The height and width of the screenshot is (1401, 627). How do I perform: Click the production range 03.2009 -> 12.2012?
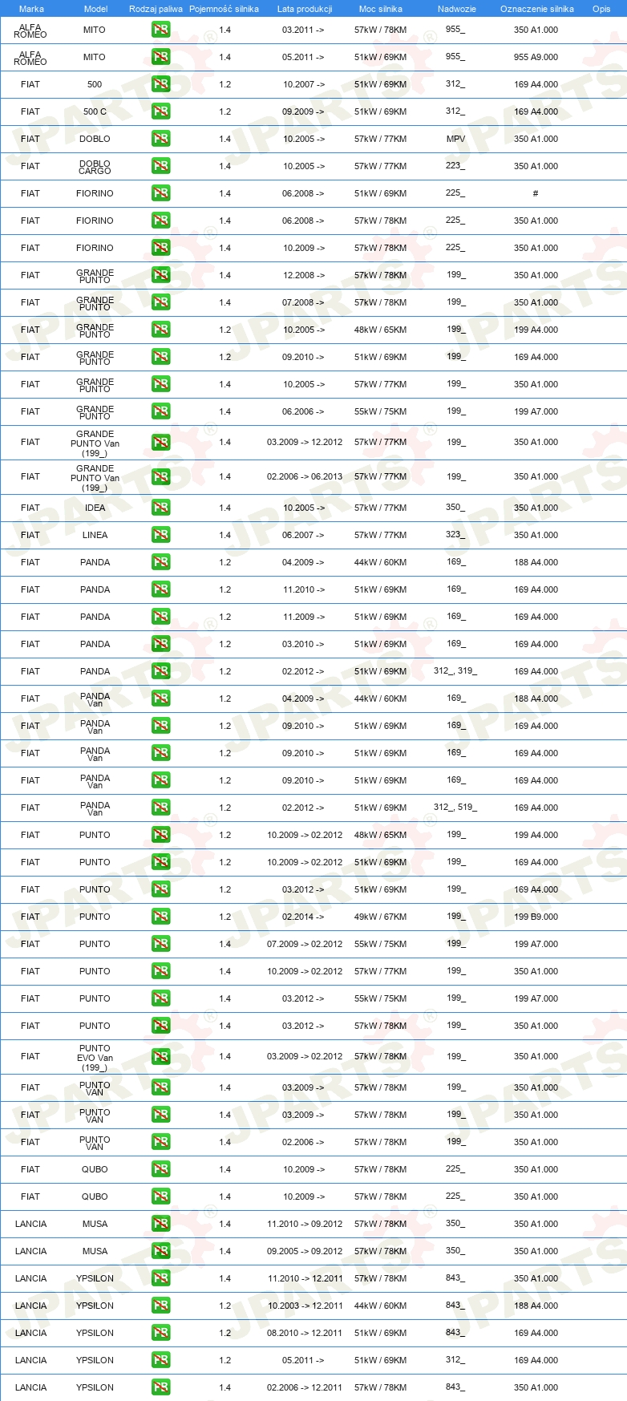pos(305,442)
